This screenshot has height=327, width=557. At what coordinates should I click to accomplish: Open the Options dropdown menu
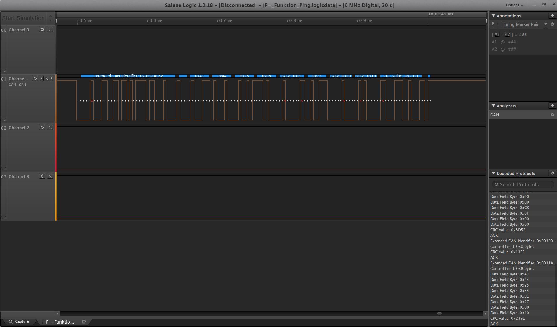pos(514,5)
